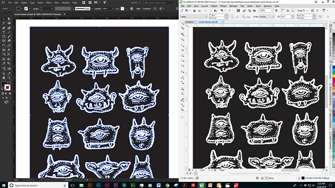The height and width of the screenshot is (188, 335).
Task: Open the Align panel in Illustrator control bar
Action: (138, 8)
